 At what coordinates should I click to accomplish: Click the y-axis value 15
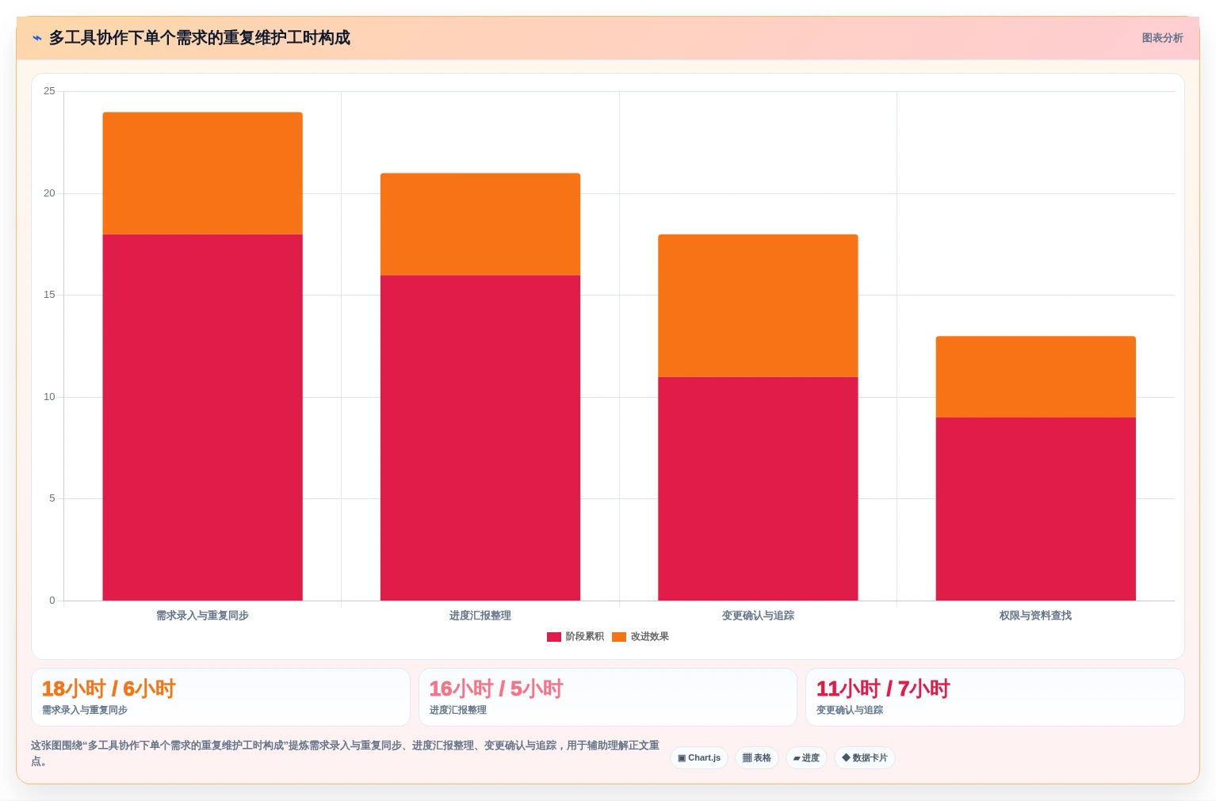(50, 295)
